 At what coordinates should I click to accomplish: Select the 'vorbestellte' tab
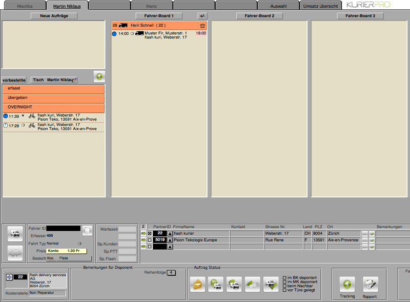pos(14,80)
